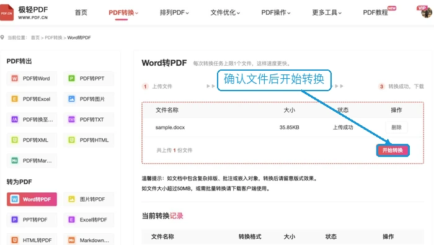Click the location pin icon in breadcrumb

click(2, 37)
